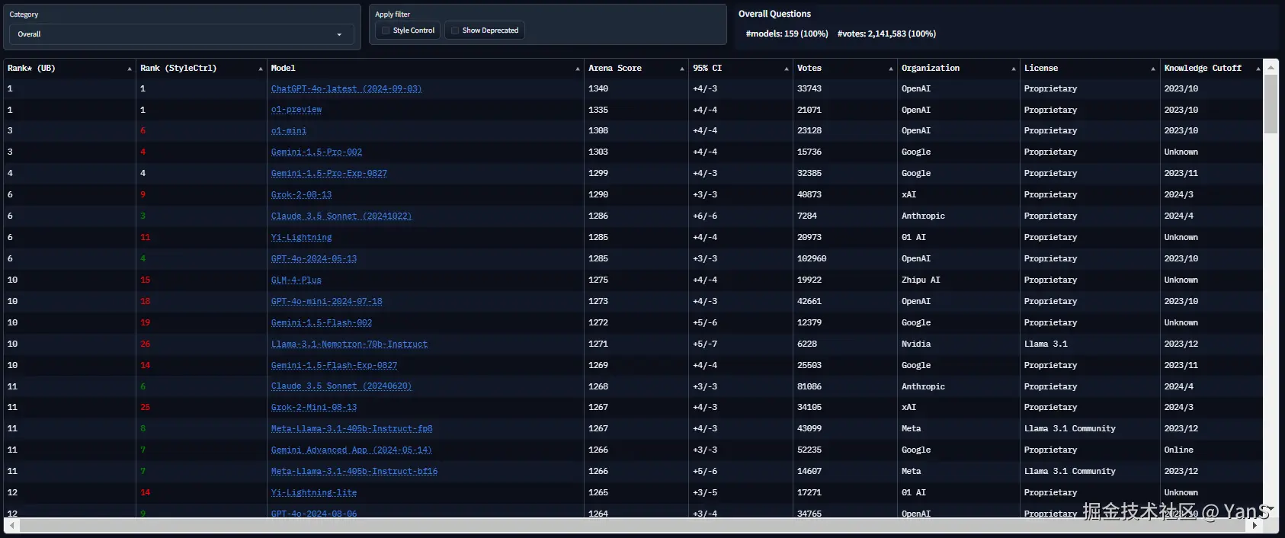Screen dimensions: 1285x538
Task: Sort by 95% CI column arrow
Action: pyautogui.click(x=787, y=69)
